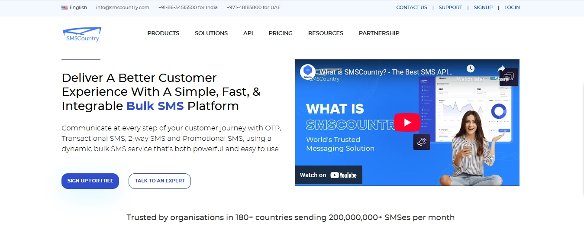Click the Talk To An Expert button
This screenshot has width=584, height=237.
160,181
